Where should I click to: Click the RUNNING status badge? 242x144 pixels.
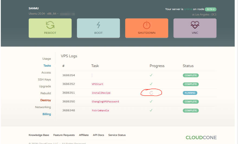click(x=190, y=93)
